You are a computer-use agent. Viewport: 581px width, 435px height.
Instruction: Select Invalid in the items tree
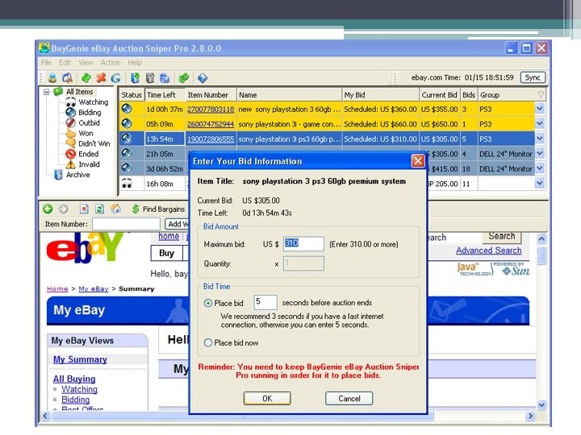point(89,164)
